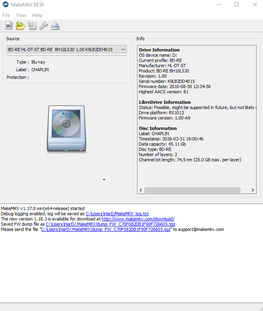Click the Number of layers: 2 line

pyautogui.click(x=158, y=154)
